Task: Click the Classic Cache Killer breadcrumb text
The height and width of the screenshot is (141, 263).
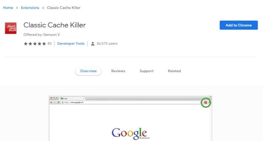Action: 63,8
